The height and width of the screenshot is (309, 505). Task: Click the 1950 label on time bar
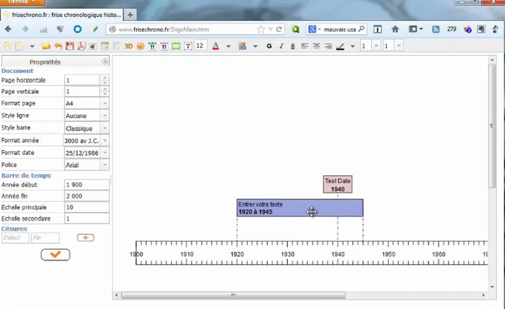coord(388,254)
